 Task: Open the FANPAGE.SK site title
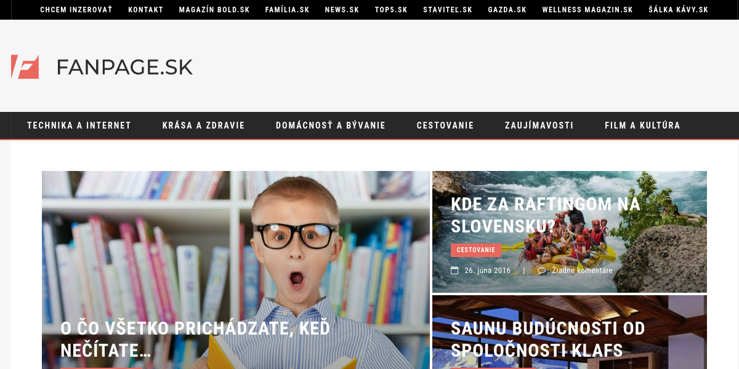pyautogui.click(x=124, y=66)
